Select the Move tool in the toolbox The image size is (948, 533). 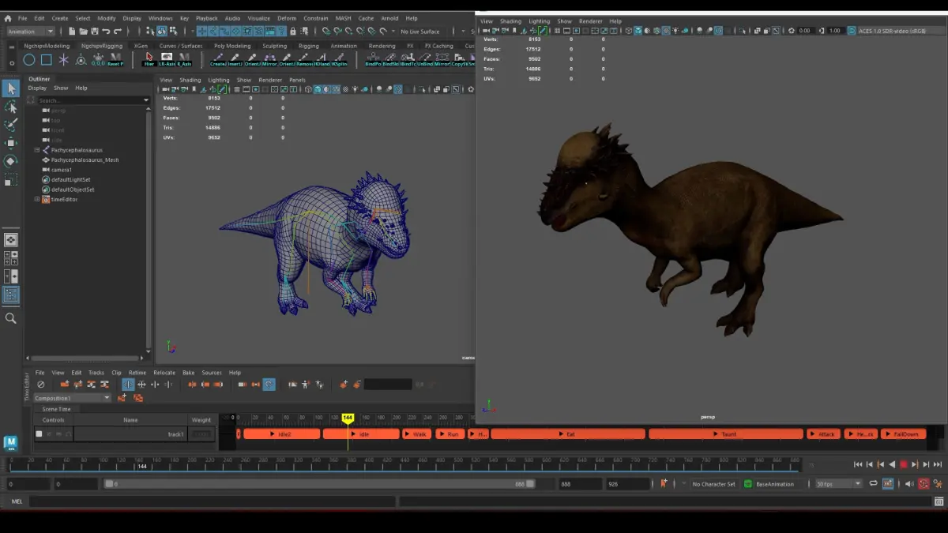pyautogui.click(x=11, y=143)
